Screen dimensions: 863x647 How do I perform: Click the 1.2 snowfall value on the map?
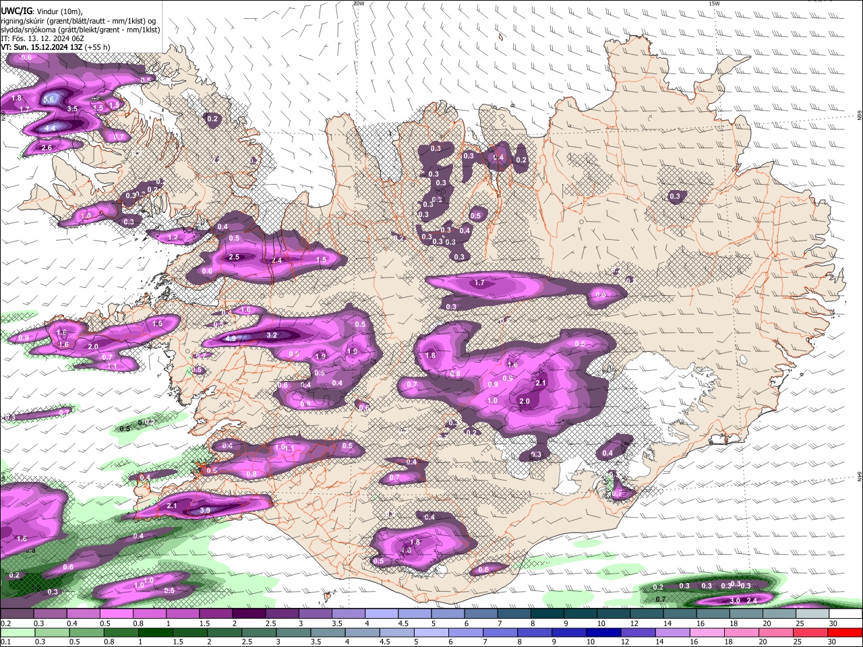(x=173, y=237)
